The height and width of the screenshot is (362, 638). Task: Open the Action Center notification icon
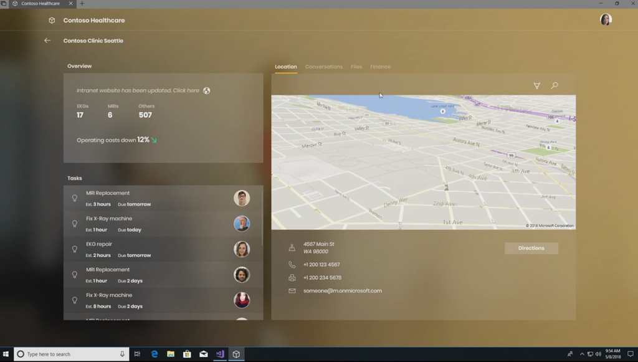tap(631, 354)
